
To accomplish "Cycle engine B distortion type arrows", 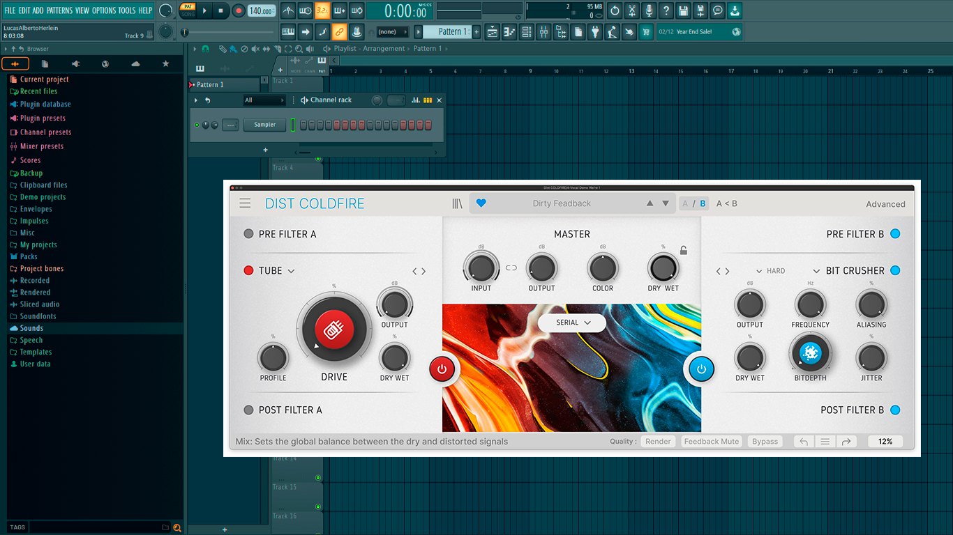I will (723, 271).
